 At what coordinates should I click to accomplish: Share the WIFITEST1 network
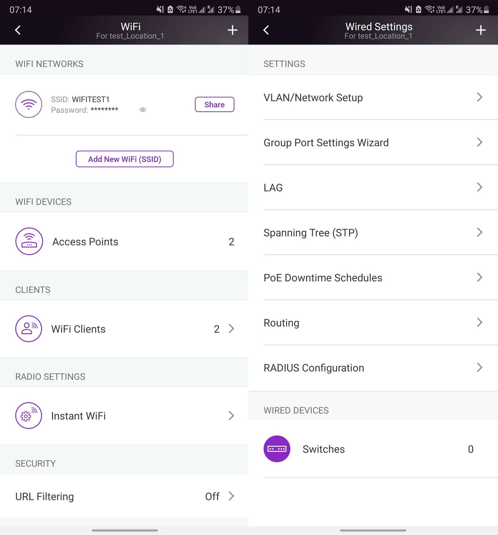tap(214, 104)
